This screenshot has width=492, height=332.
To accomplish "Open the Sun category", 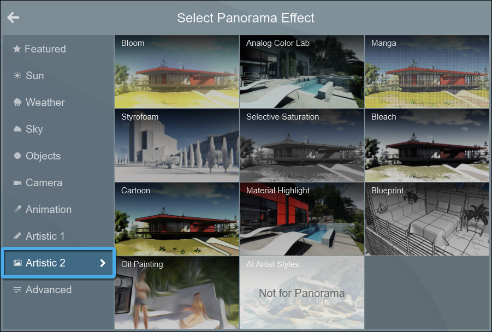I will 58,75.
